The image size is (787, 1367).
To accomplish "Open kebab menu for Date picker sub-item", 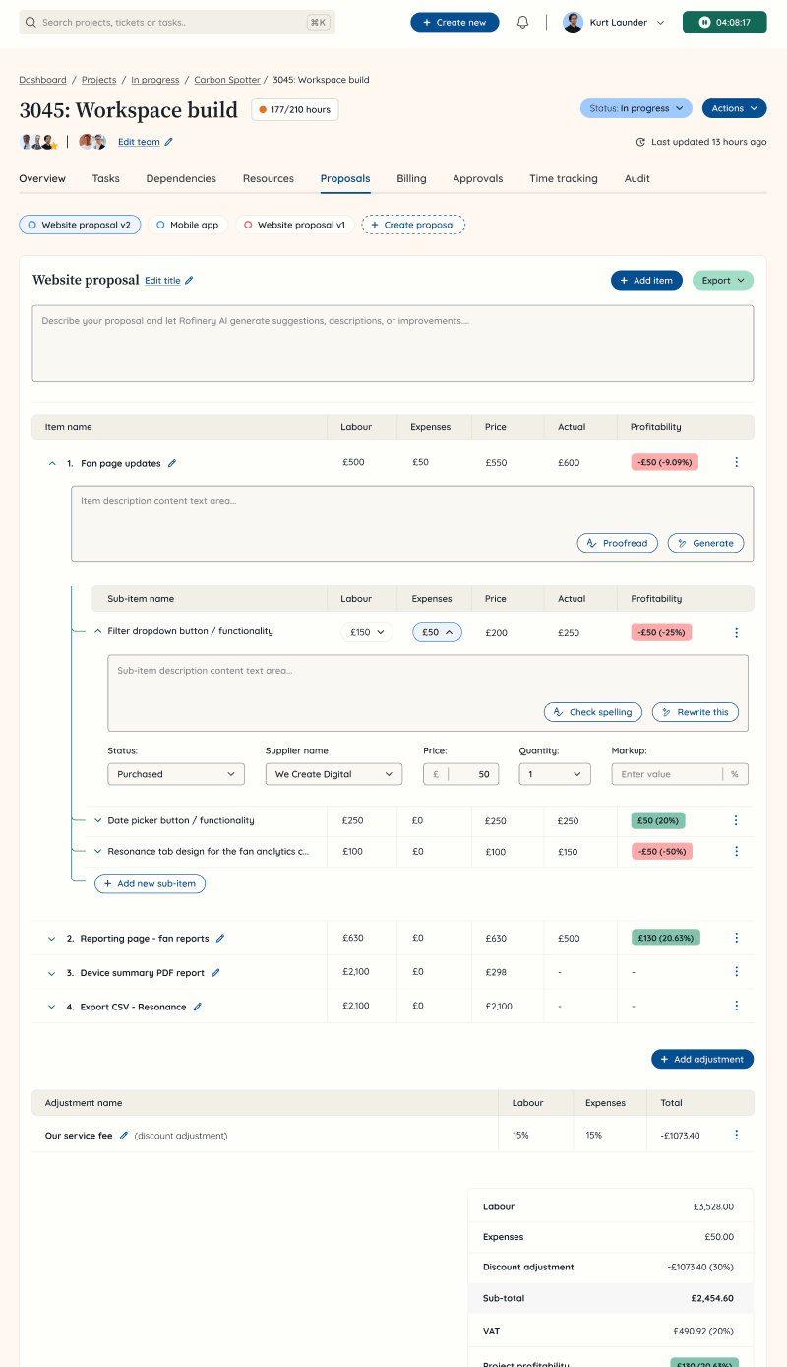I will pos(737,820).
